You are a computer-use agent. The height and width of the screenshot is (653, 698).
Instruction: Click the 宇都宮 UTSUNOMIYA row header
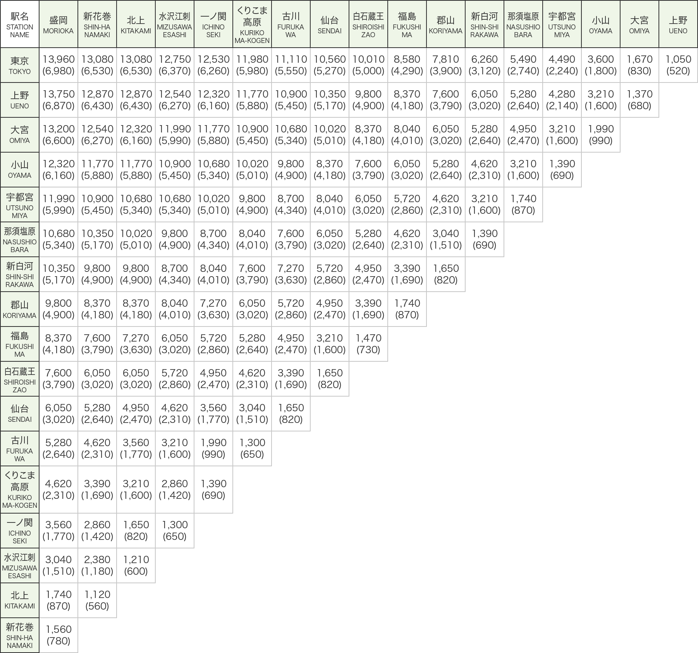pos(19,204)
